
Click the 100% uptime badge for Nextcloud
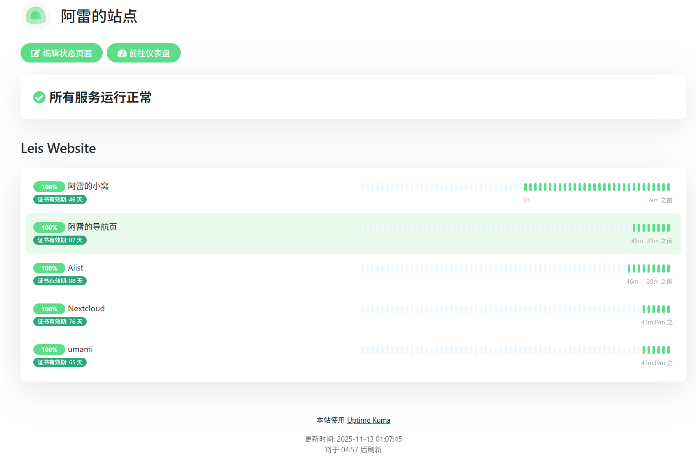pyautogui.click(x=49, y=309)
